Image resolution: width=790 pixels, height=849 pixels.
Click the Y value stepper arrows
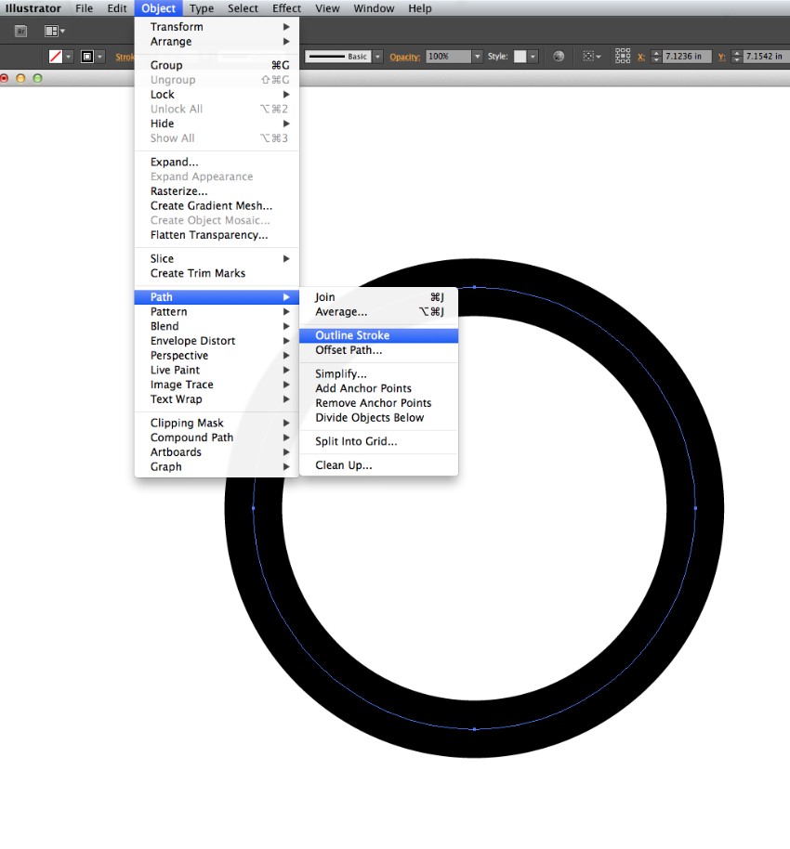[737, 57]
